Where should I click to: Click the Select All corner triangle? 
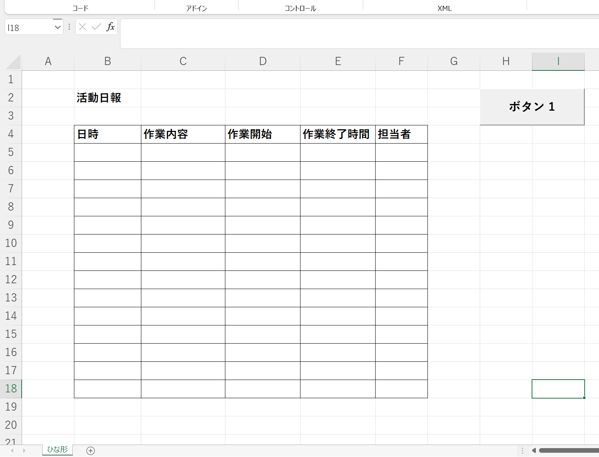(x=14, y=62)
